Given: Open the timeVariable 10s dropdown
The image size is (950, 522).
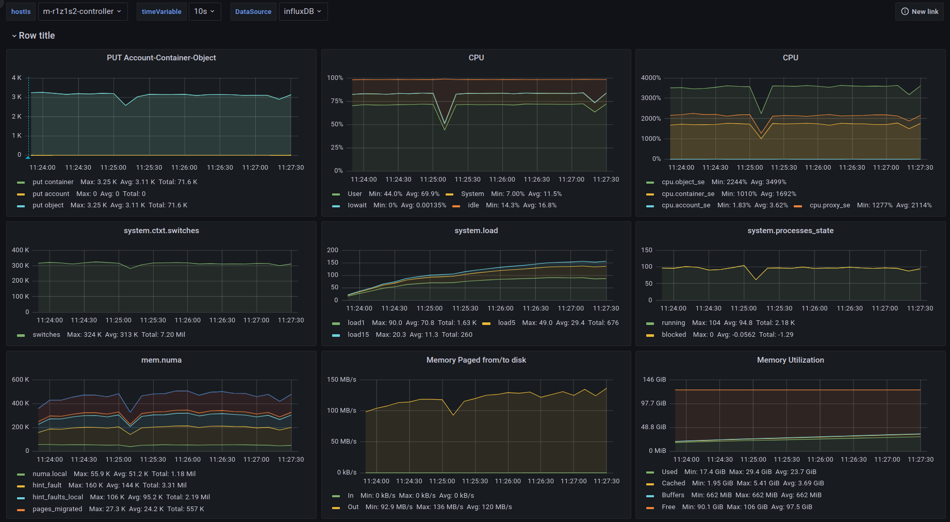Looking at the screenshot, I should [204, 11].
